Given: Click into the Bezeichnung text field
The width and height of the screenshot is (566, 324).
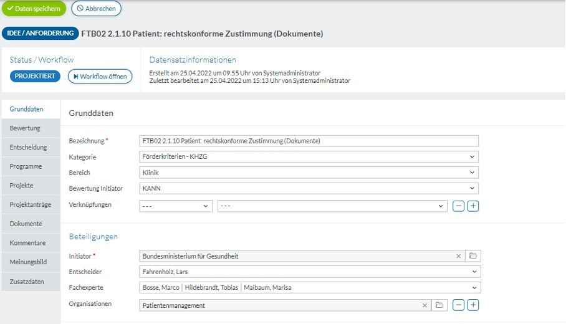Looking at the screenshot, I should pyautogui.click(x=309, y=141).
